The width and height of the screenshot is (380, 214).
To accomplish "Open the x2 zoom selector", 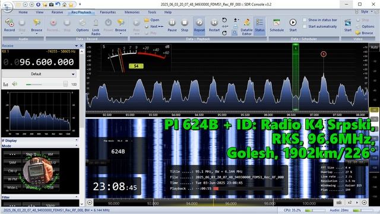I will pos(350,202).
